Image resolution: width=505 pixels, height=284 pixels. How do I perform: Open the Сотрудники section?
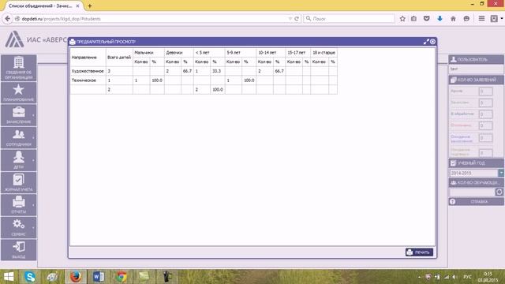pyautogui.click(x=19, y=137)
